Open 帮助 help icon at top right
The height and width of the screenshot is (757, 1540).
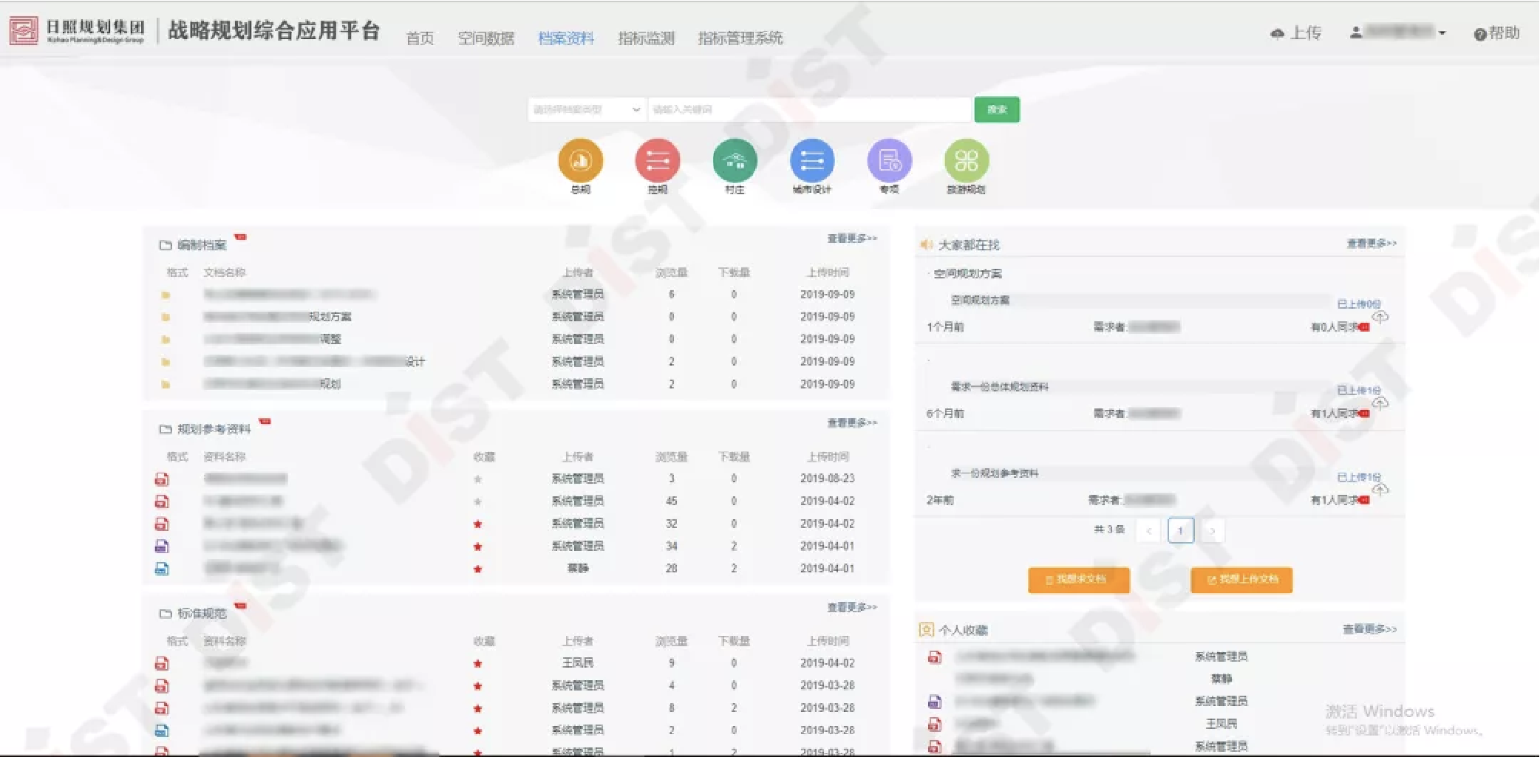pyautogui.click(x=1479, y=35)
